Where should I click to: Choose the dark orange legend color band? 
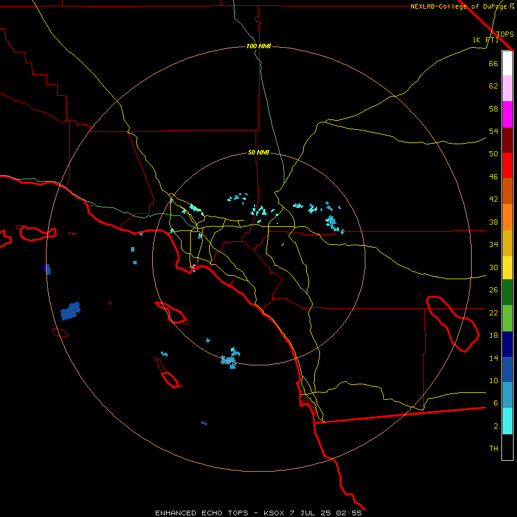(x=507, y=191)
